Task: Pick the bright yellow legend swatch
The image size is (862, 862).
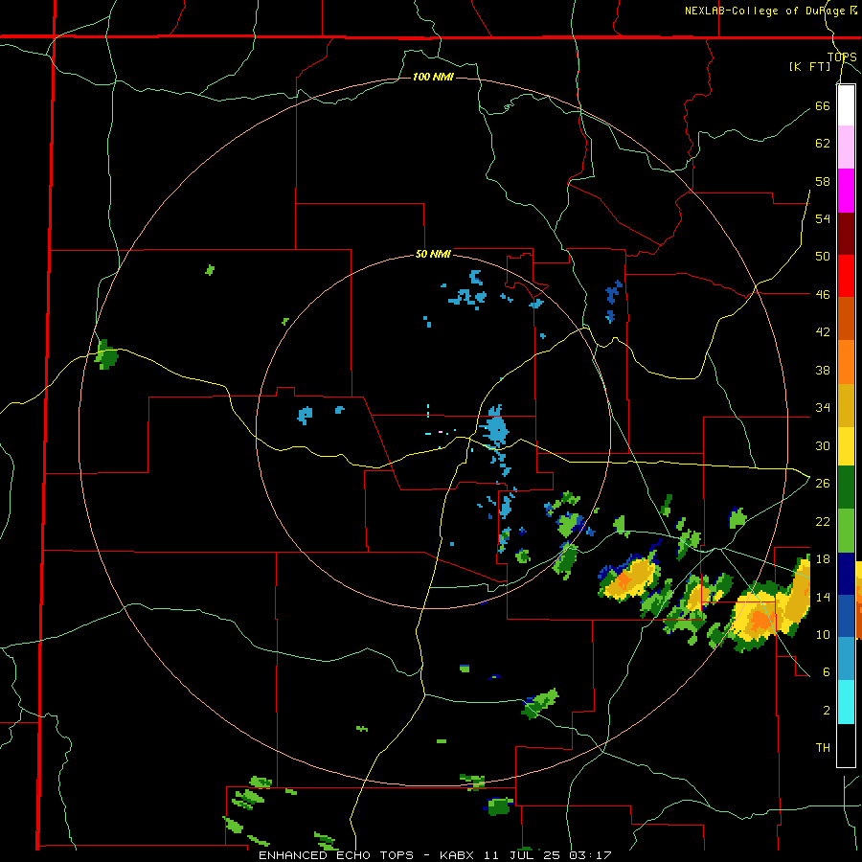Action: tap(846, 445)
